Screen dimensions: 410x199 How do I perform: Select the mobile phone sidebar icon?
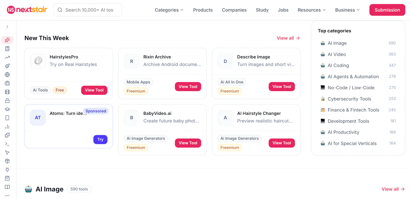7,118
